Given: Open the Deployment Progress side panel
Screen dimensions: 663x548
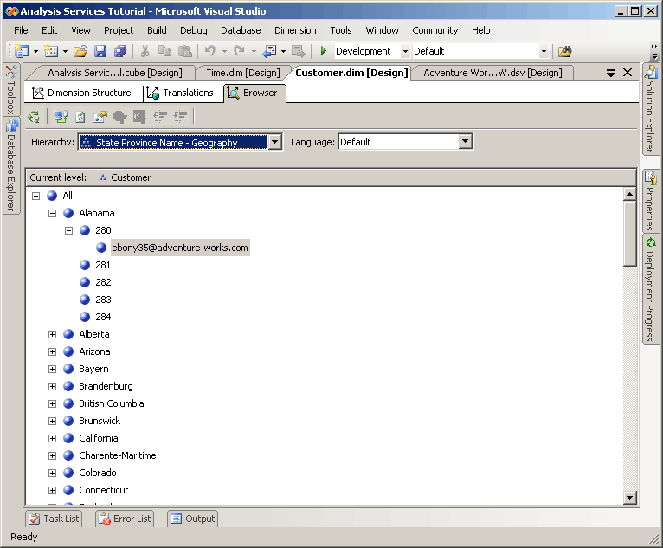Looking at the screenshot, I should (x=650, y=290).
